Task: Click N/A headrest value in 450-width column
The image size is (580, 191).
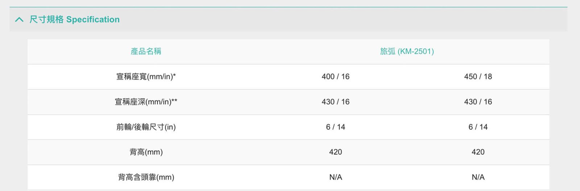Action: [478, 177]
